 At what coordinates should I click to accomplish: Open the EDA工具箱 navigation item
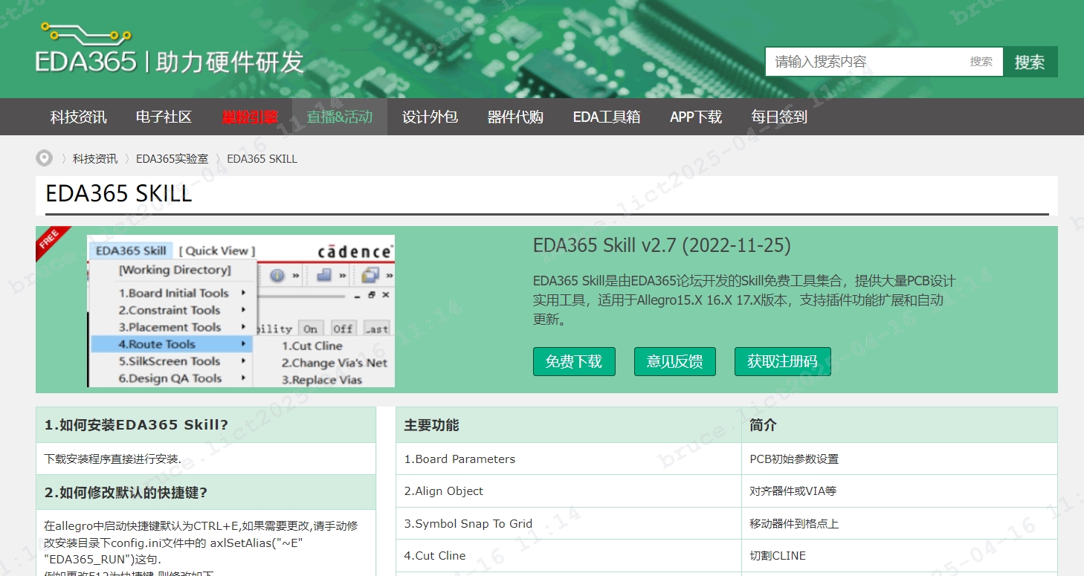pos(607,117)
